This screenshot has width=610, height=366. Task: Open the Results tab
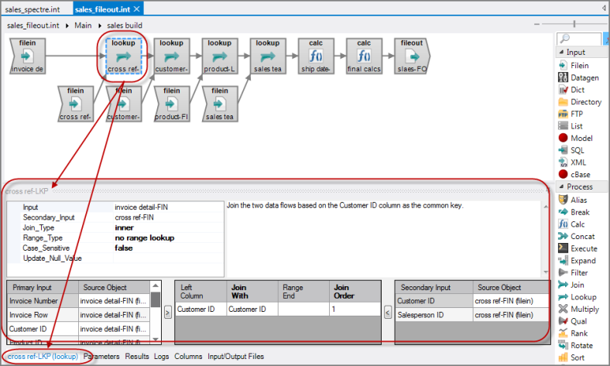(x=137, y=356)
